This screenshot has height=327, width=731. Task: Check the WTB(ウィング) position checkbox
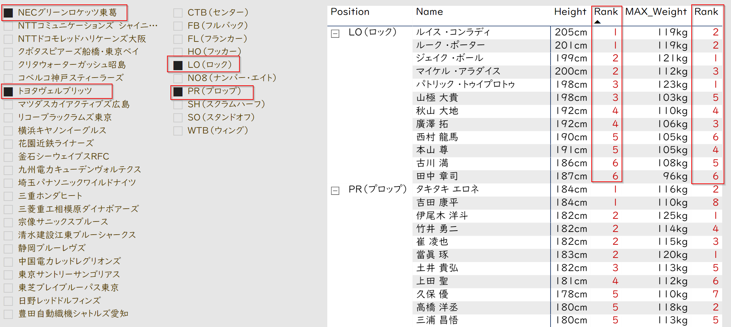point(178,131)
